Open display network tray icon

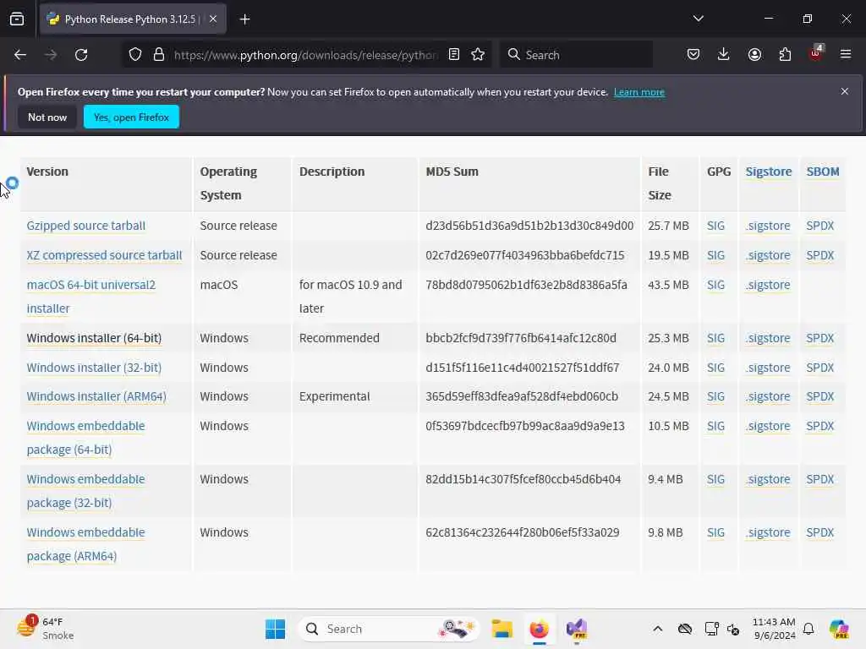point(711,629)
